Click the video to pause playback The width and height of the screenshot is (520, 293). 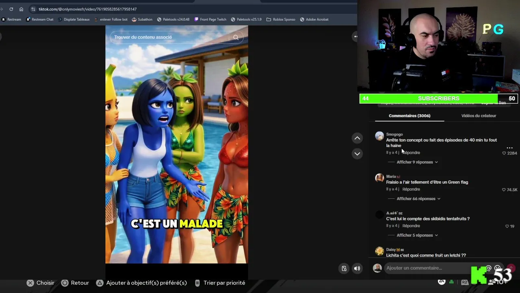click(x=177, y=144)
